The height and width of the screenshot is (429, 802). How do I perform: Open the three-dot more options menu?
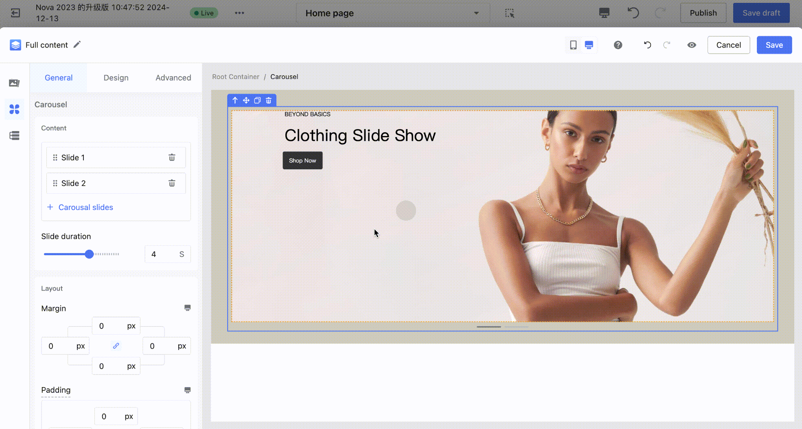coord(239,13)
